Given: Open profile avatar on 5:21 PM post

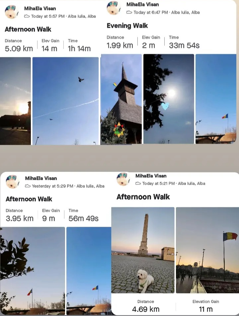Looking at the screenshot, I should [x=123, y=179].
